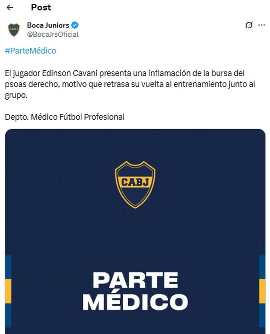270x334 pixels.
Task: Click the back arrow beside Post
Action: (10, 7)
